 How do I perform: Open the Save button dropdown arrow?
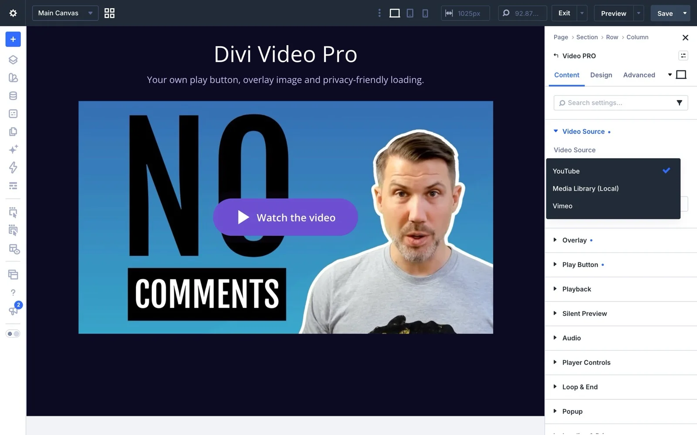(x=685, y=13)
